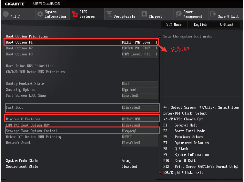
Task: Select the Bootup NumLock State row label
Action: click(25, 84)
